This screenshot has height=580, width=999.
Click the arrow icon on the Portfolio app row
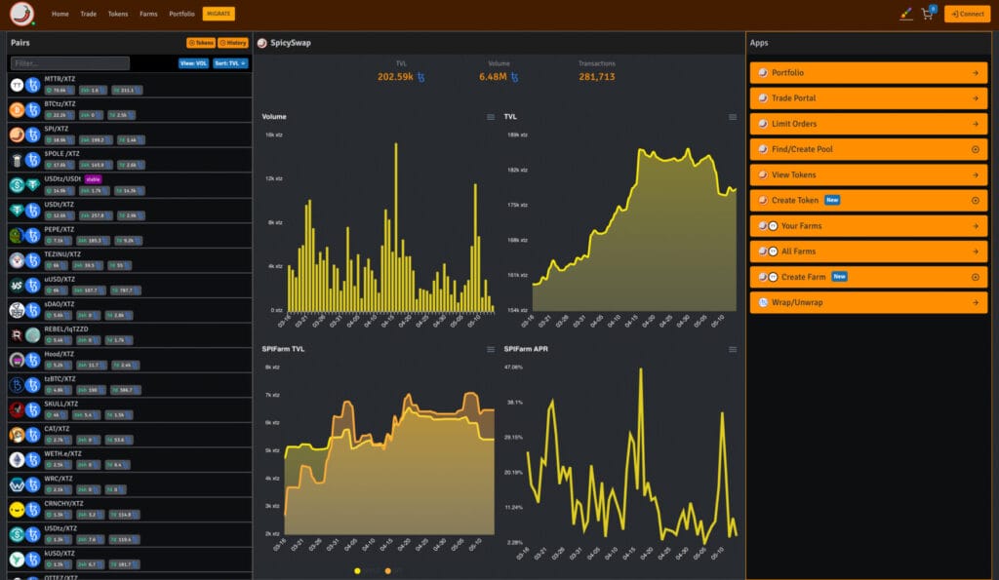pos(976,72)
